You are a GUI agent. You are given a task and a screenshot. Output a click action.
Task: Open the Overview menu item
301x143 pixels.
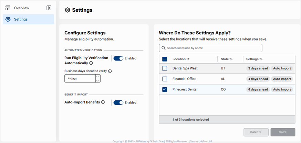28,8
